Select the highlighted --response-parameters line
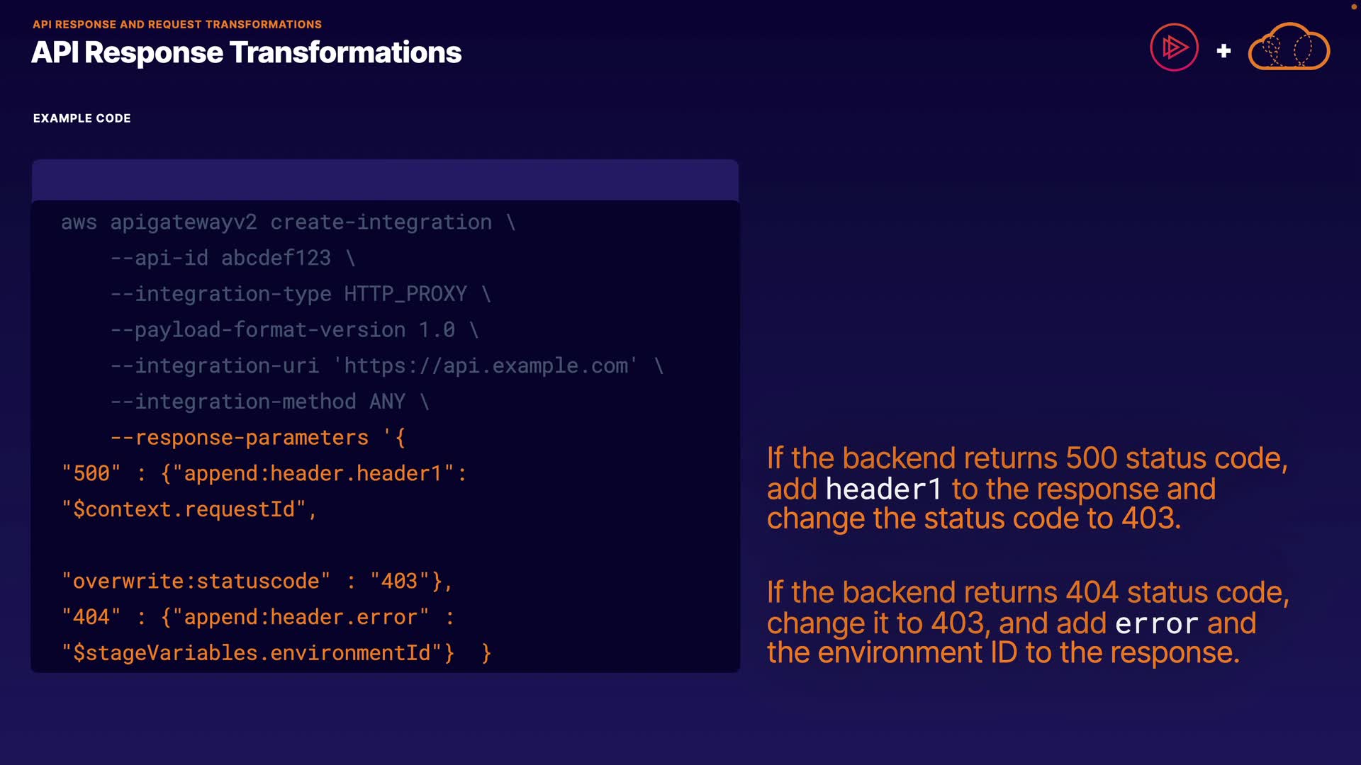This screenshot has height=765, width=1361. (x=258, y=438)
